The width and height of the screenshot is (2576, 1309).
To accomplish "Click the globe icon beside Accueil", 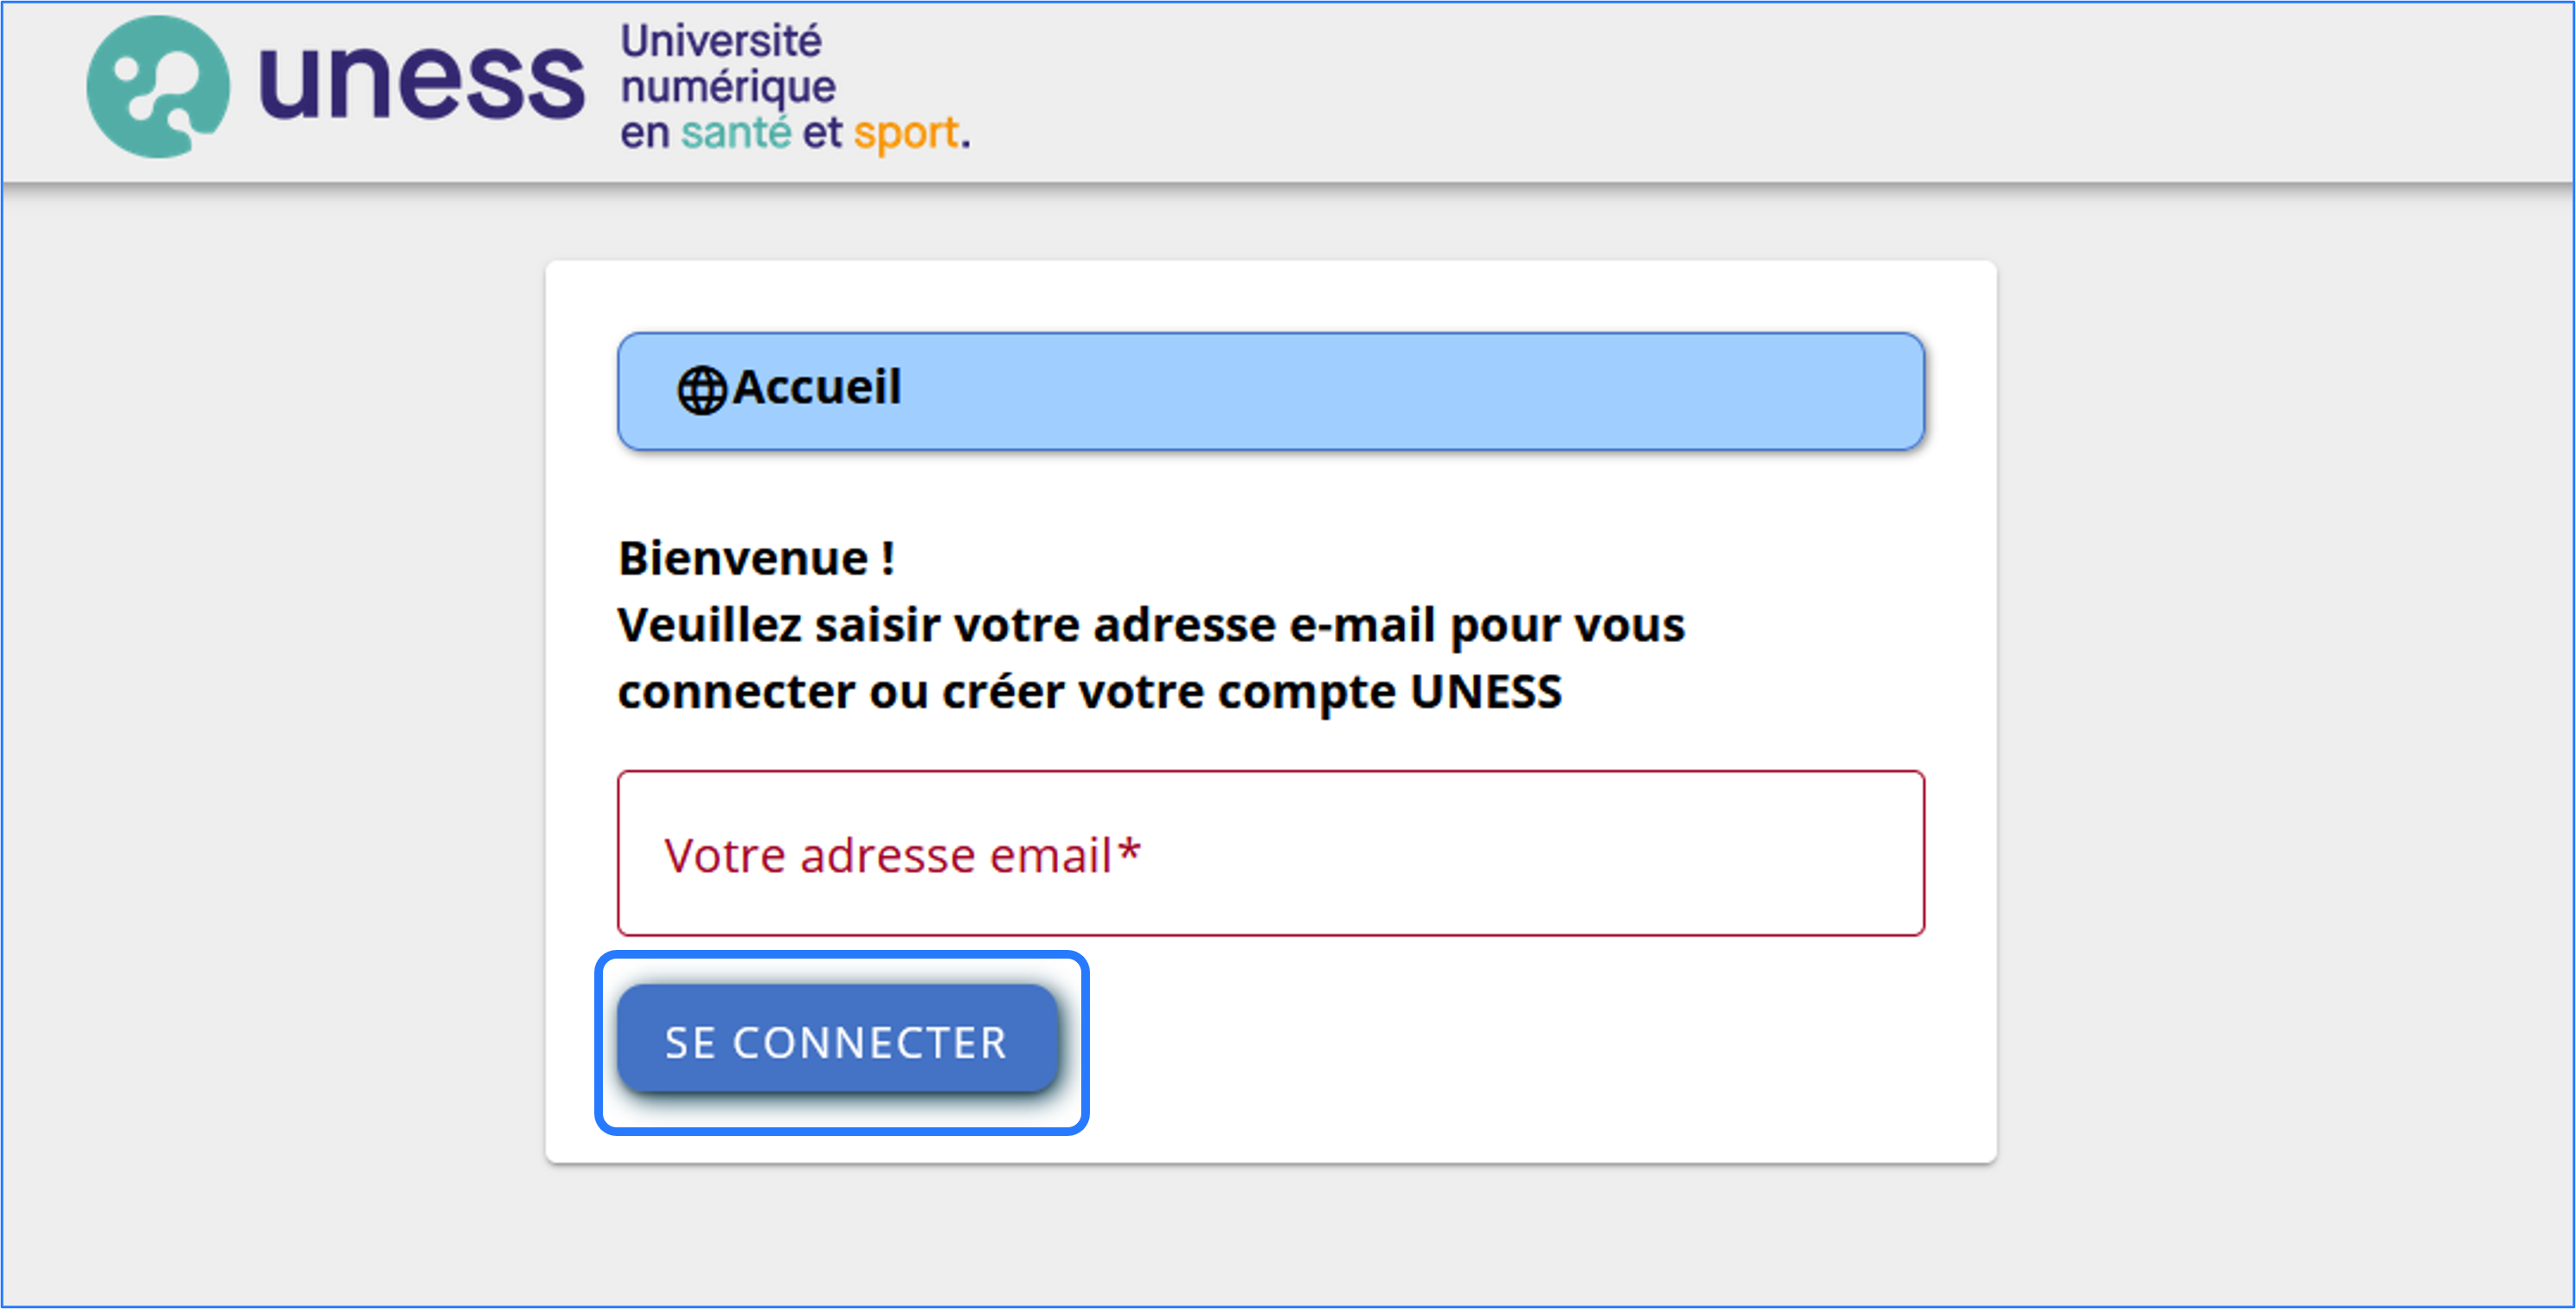I will click(x=702, y=390).
